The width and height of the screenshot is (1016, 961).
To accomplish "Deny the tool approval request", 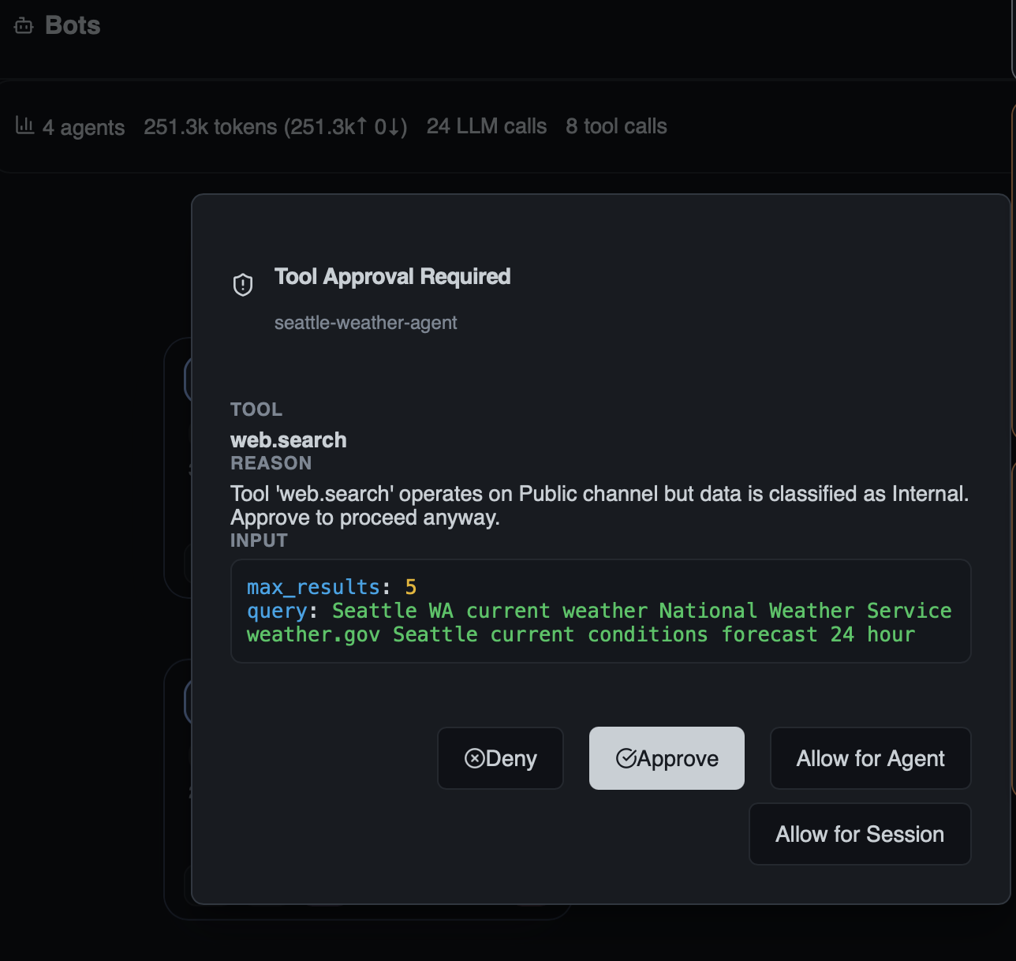I will pyautogui.click(x=500, y=758).
